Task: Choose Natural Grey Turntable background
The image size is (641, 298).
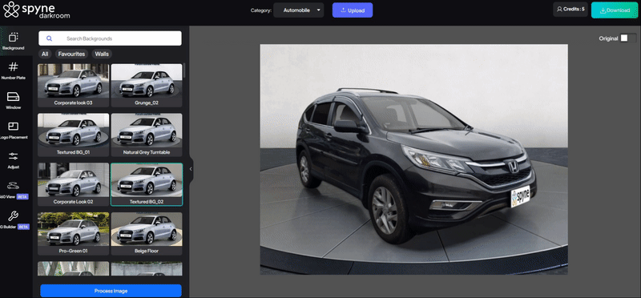Action: [147, 135]
